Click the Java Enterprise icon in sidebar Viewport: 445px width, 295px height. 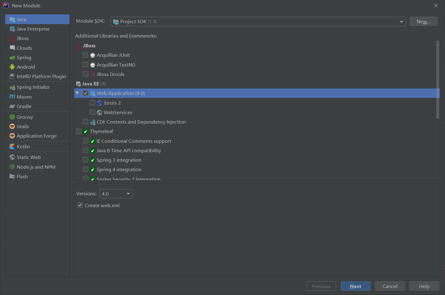coord(12,29)
